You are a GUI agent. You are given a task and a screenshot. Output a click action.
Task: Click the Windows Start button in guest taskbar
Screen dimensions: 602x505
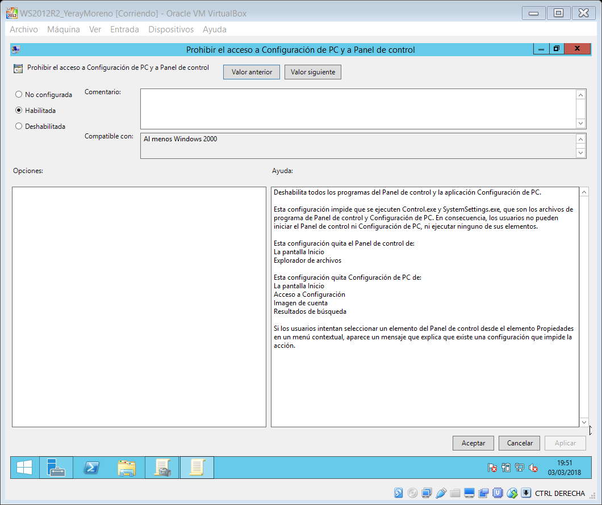[x=24, y=468]
